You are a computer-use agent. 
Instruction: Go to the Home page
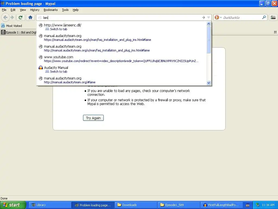(x=30, y=17)
